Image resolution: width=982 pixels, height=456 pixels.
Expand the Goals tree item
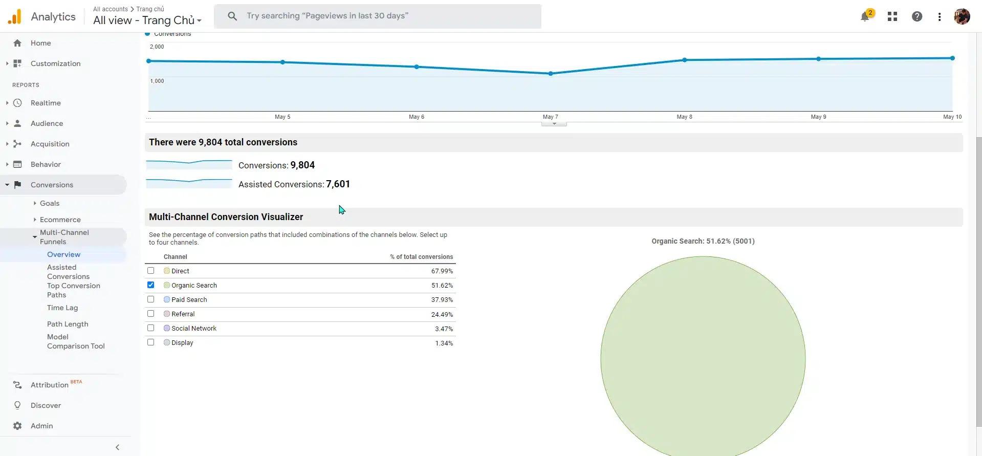click(49, 203)
